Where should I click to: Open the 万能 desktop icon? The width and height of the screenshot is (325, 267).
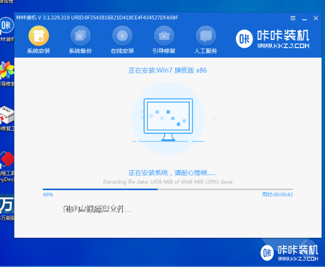coord(7,204)
